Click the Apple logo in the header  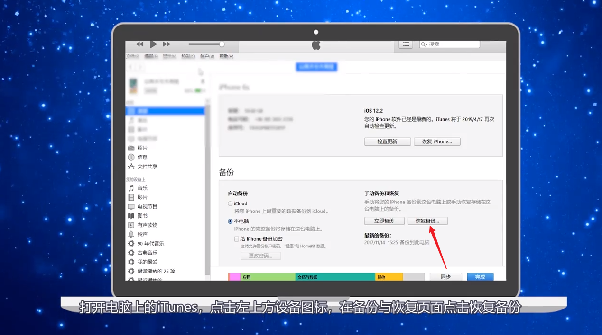[316, 45]
